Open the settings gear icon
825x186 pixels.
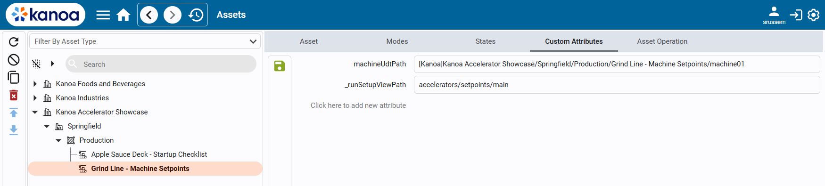point(814,15)
